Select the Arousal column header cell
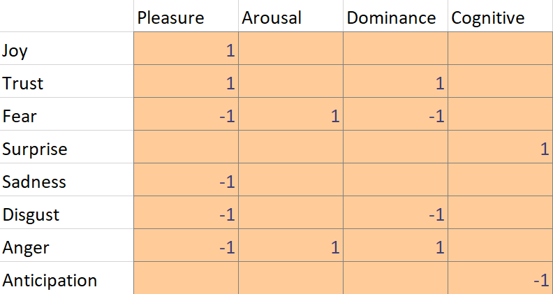553x294 pixels. point(290,17)
